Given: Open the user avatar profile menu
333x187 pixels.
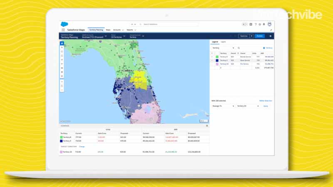Looking at the screenshot, I should [269, 24].
